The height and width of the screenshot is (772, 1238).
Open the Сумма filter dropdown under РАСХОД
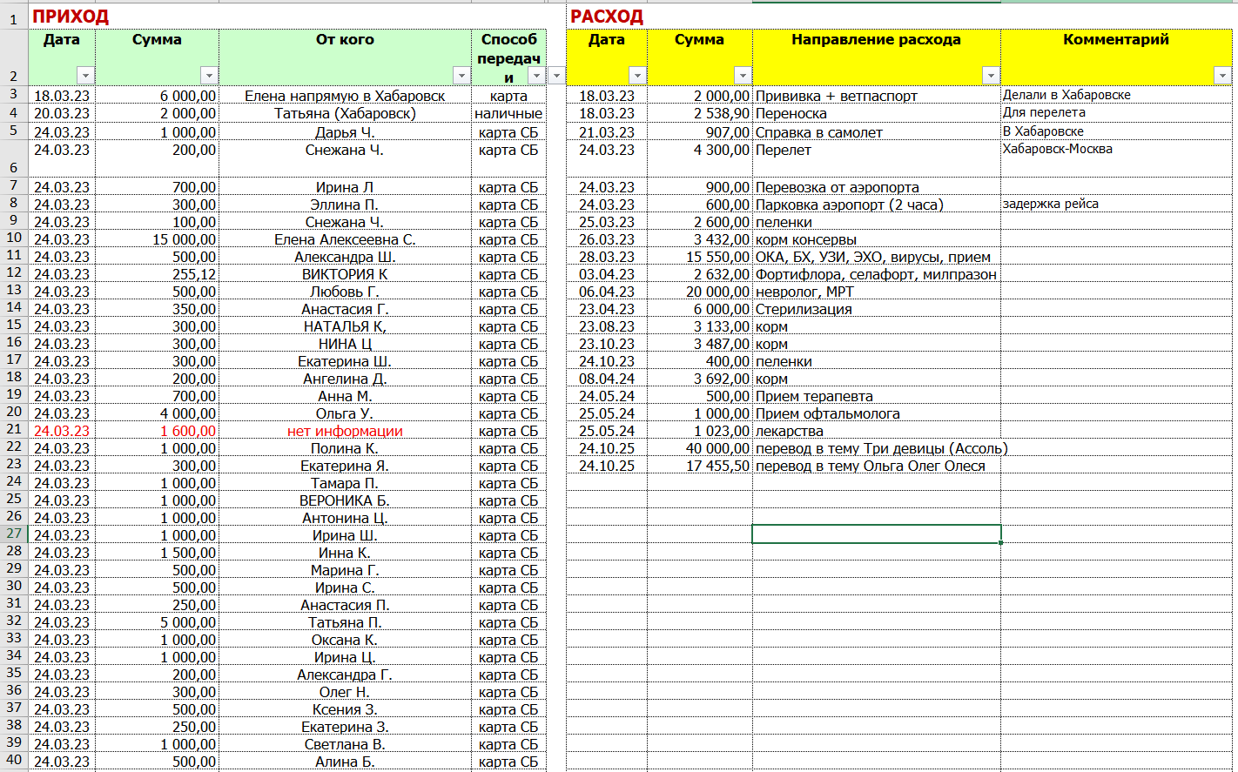[742, 75]
